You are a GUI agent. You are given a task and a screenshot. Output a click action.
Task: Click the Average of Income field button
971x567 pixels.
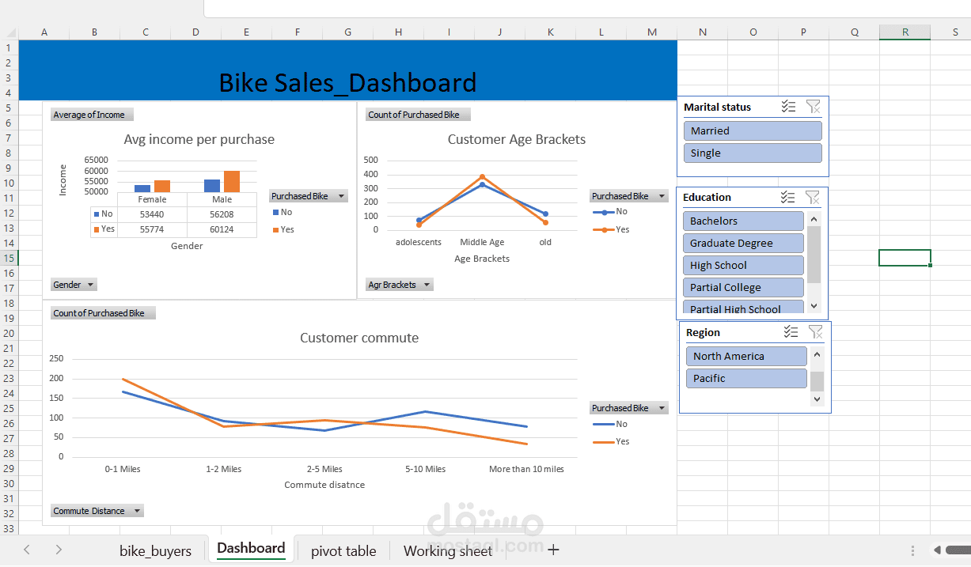coord(91,114)
